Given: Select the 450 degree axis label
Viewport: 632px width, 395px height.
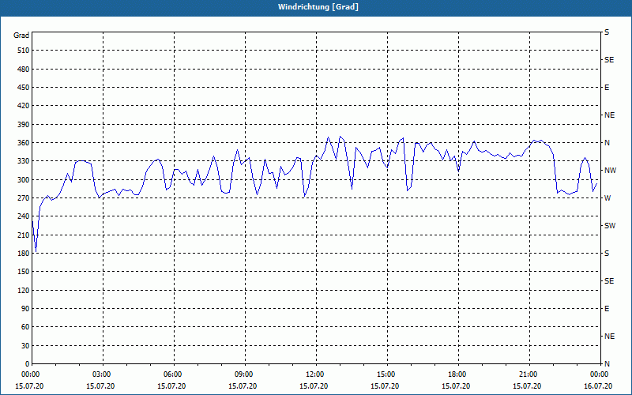Looking at the screenshot, I should coord(24,88).
